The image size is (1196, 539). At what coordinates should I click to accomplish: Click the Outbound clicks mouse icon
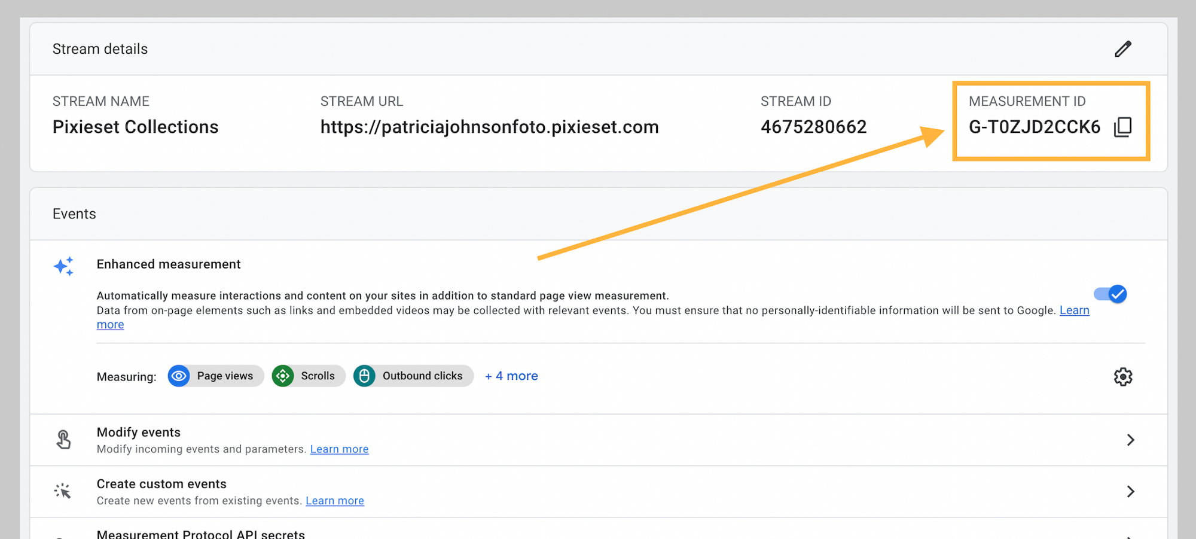[364, 376]
